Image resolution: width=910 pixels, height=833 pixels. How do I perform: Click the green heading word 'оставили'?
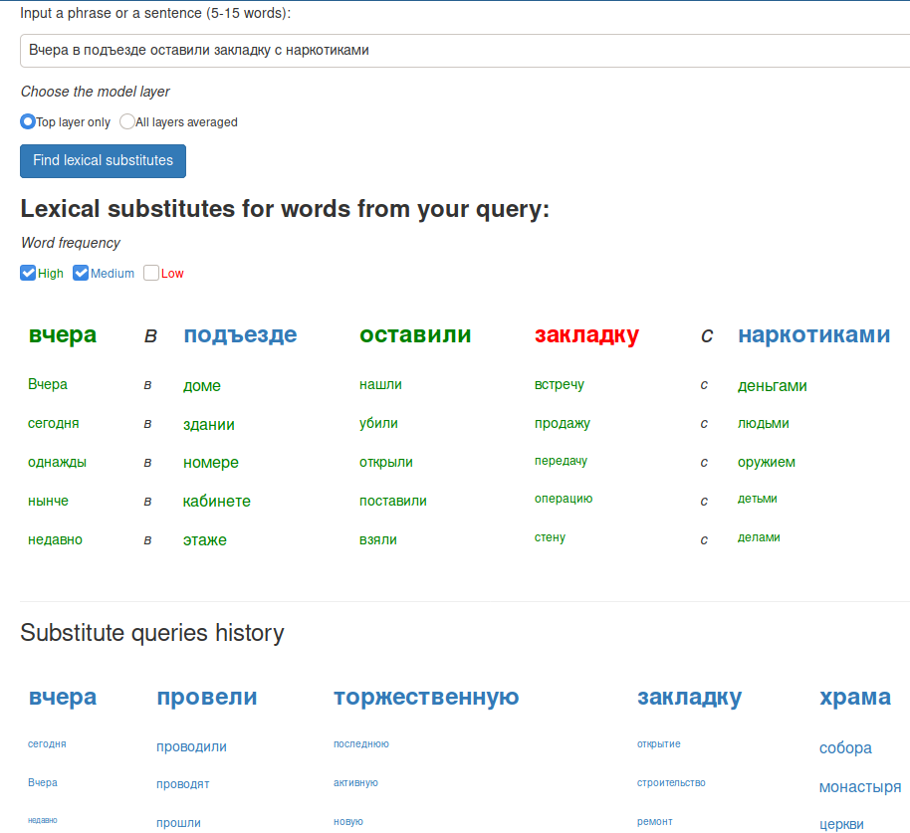[x=415, y=334]
